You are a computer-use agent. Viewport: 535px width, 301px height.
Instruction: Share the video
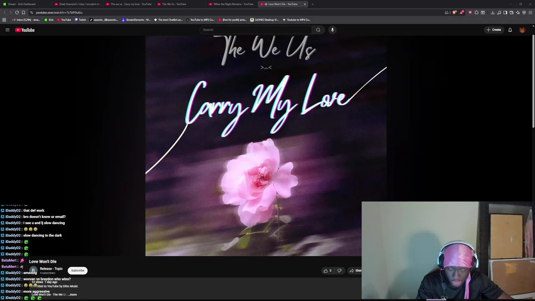355,270
